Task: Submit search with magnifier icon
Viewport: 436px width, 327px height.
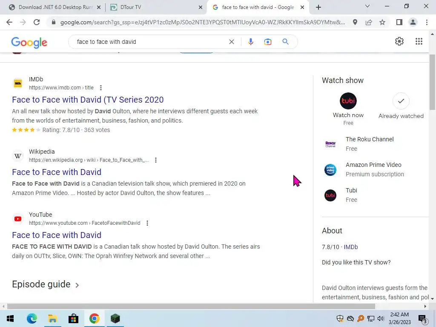Action: click(285, 42)
